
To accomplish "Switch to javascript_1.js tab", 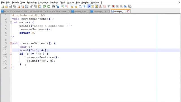I will click(x=100, y=11).
